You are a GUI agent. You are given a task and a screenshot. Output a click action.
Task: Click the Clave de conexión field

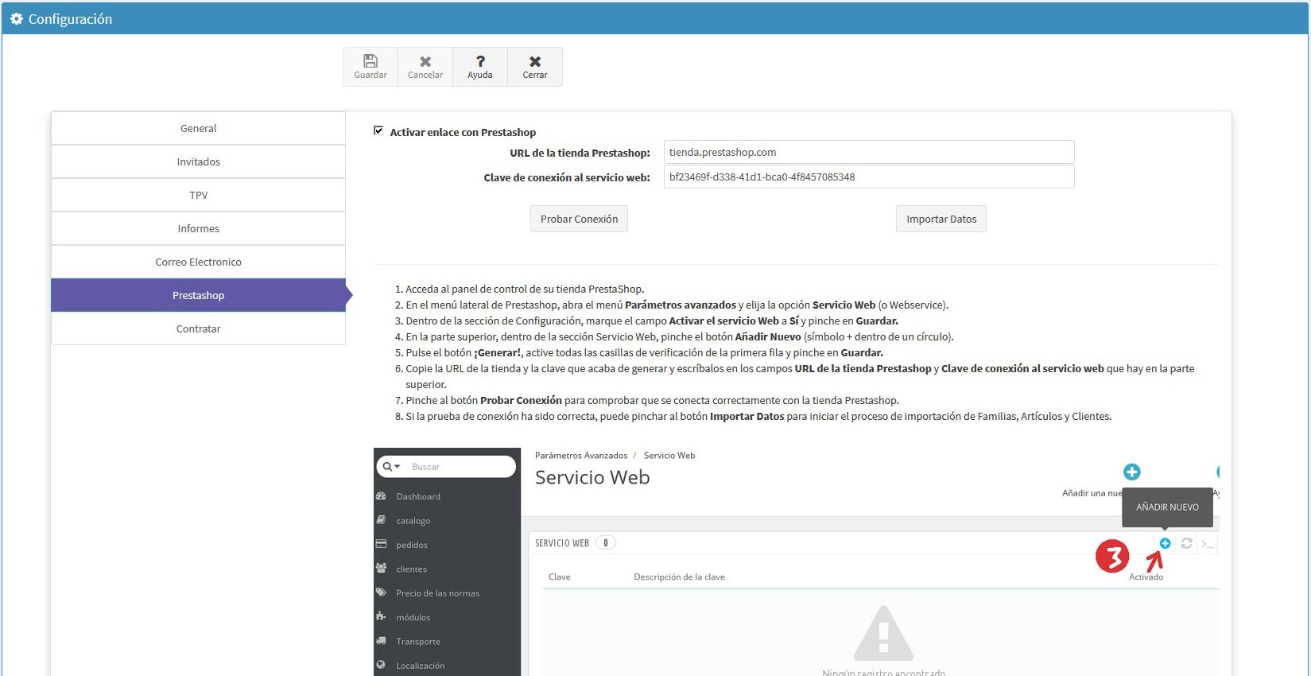(x=869, y=177)
